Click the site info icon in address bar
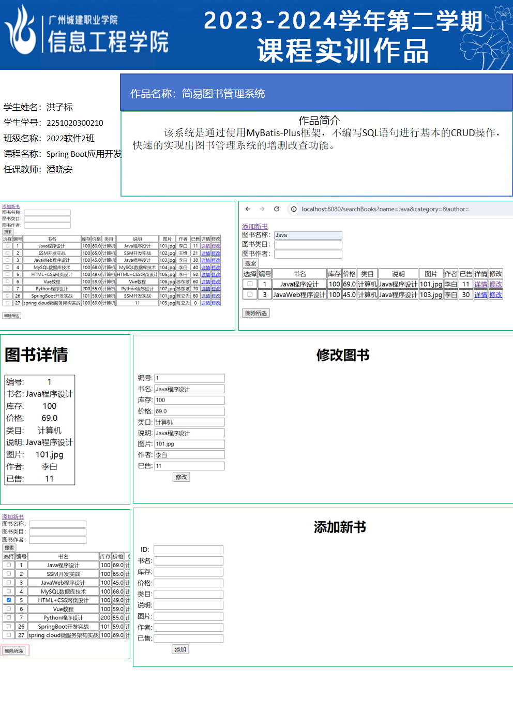 [294, 209]
